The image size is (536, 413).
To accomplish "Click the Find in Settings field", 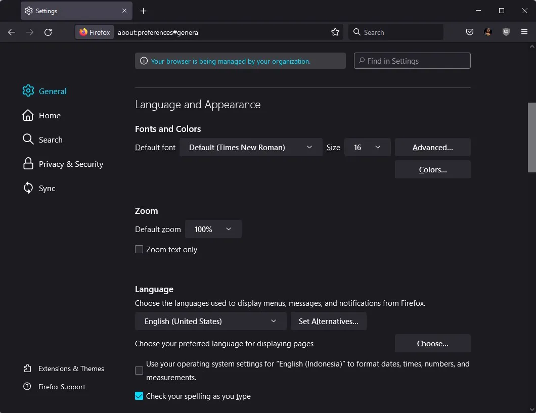I will [x=412, y=61].
